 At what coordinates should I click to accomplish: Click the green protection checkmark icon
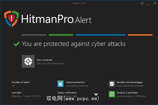(17, 44)
